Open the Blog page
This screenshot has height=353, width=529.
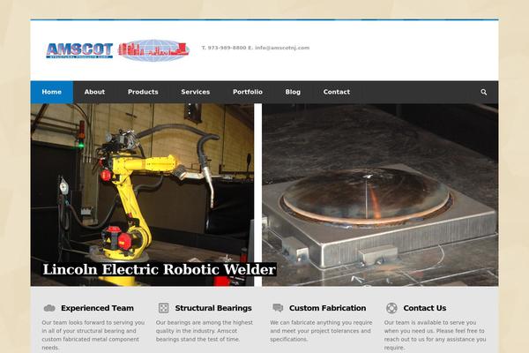pyautogui.click(x=293, y=92)
